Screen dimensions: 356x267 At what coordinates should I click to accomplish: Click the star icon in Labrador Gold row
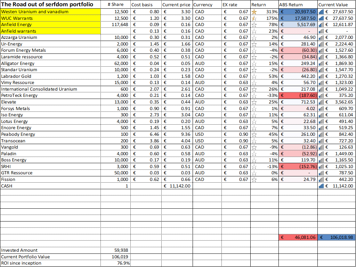tap(254, 76)
